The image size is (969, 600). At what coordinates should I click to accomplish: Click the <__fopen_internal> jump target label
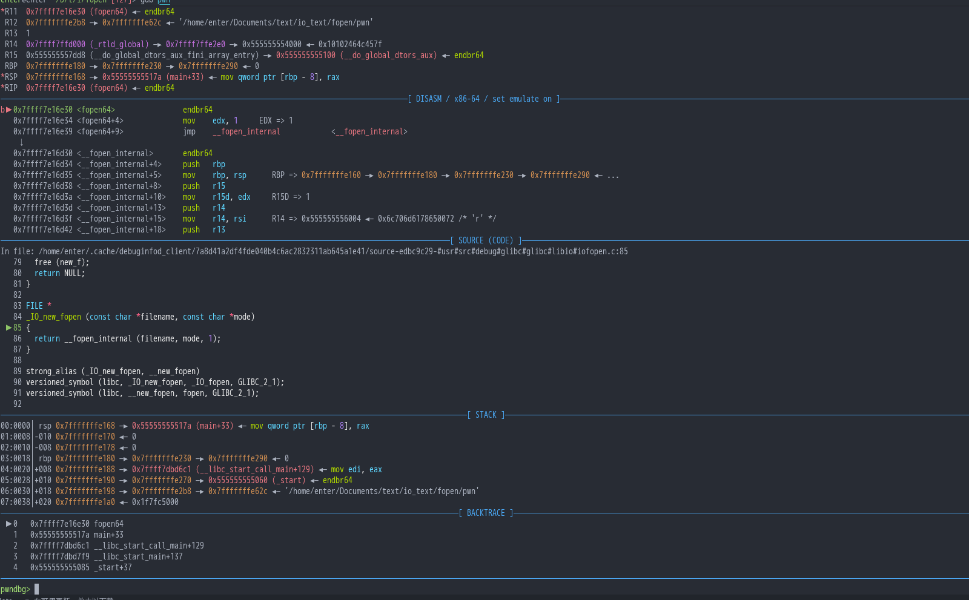[369, 131]
